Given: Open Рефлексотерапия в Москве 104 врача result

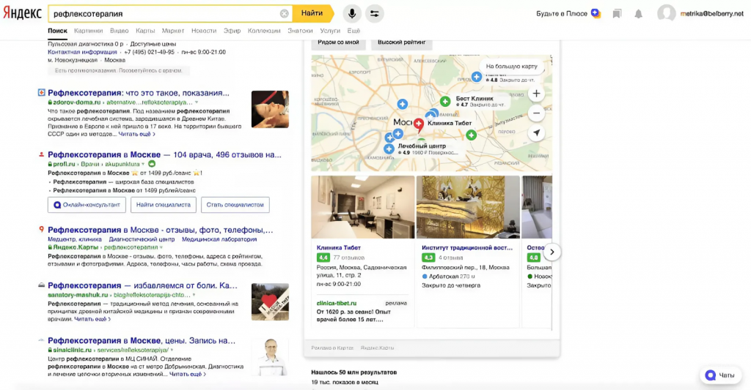Looking at the screenshot, I should tap(164, 154).
